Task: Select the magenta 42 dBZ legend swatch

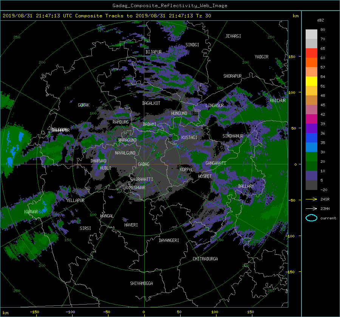Action: pos(311,119)
